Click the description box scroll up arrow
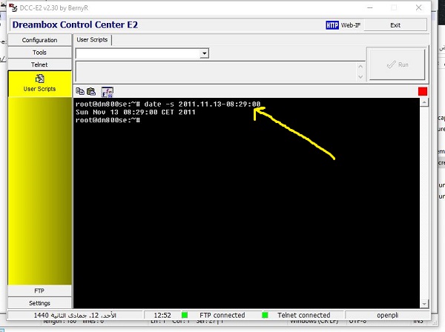 360,67
